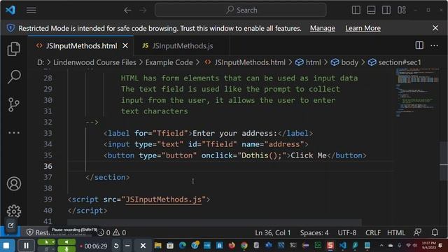The height and width of the screenshot is (252, 448).
Task: Toggle the bottom panel
Action: tap(371, 10)
